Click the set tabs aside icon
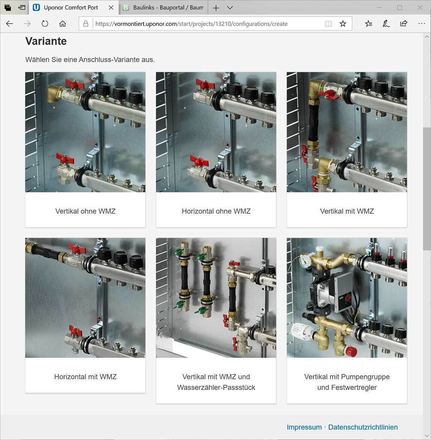 (x=22, y=8)
